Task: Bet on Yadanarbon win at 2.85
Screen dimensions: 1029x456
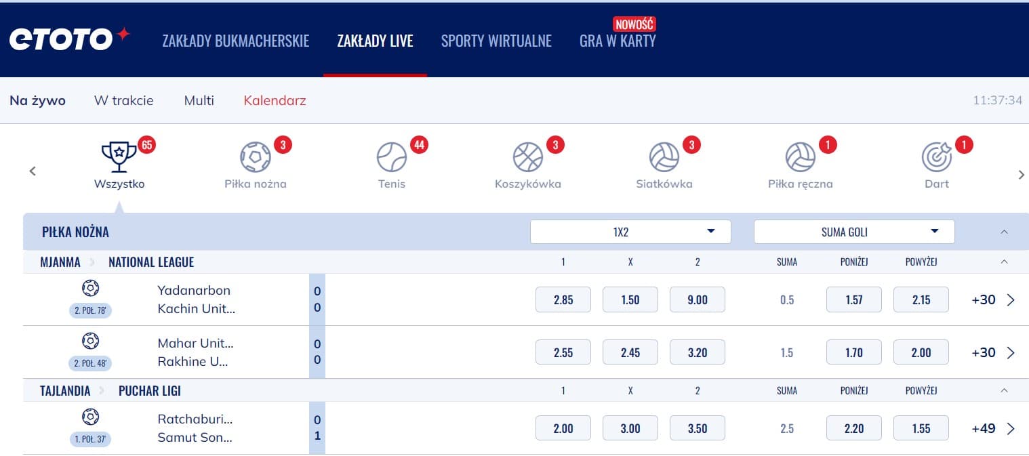Action: [563, 299]
